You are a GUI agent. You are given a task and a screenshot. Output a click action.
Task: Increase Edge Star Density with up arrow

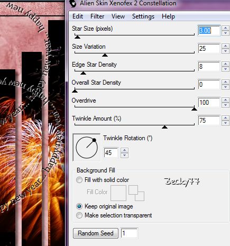(225, 64)
